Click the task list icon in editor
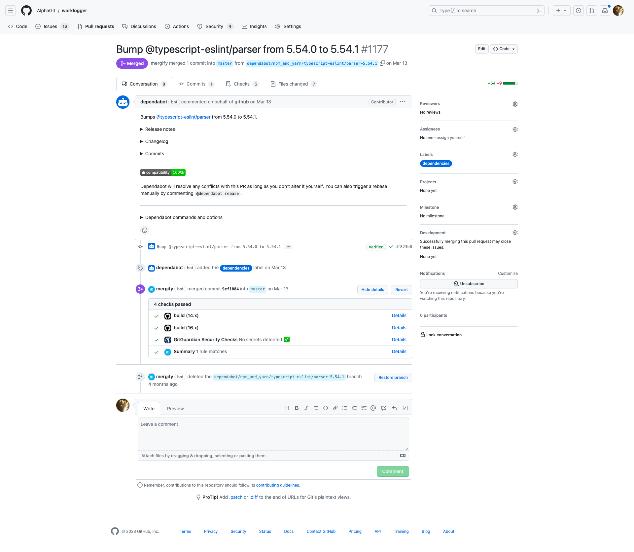Screen dimensions: 634x552 (364, 408)
